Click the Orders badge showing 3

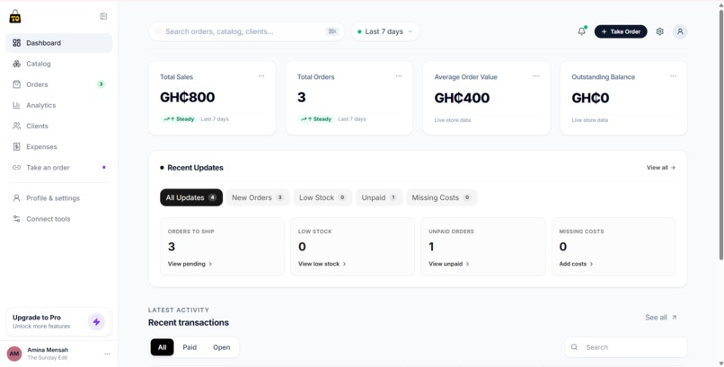tap(102, 84)
